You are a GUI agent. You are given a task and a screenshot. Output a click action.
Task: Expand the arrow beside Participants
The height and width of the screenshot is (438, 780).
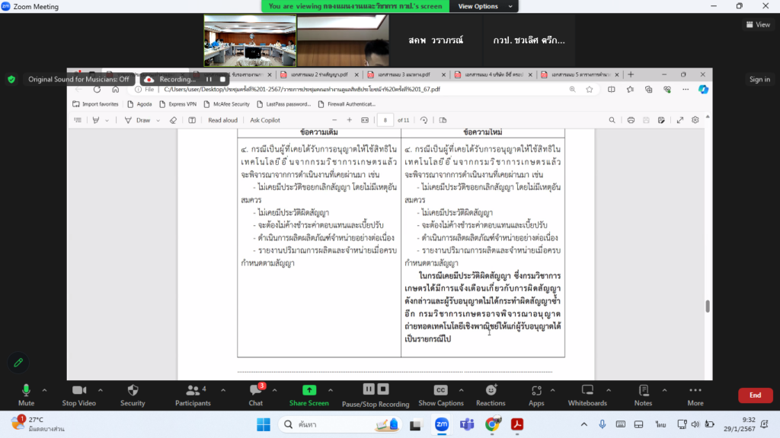click(223, 390)
